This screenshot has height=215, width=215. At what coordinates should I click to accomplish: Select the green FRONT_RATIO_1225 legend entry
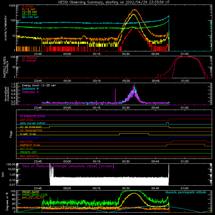click(35, 195)
